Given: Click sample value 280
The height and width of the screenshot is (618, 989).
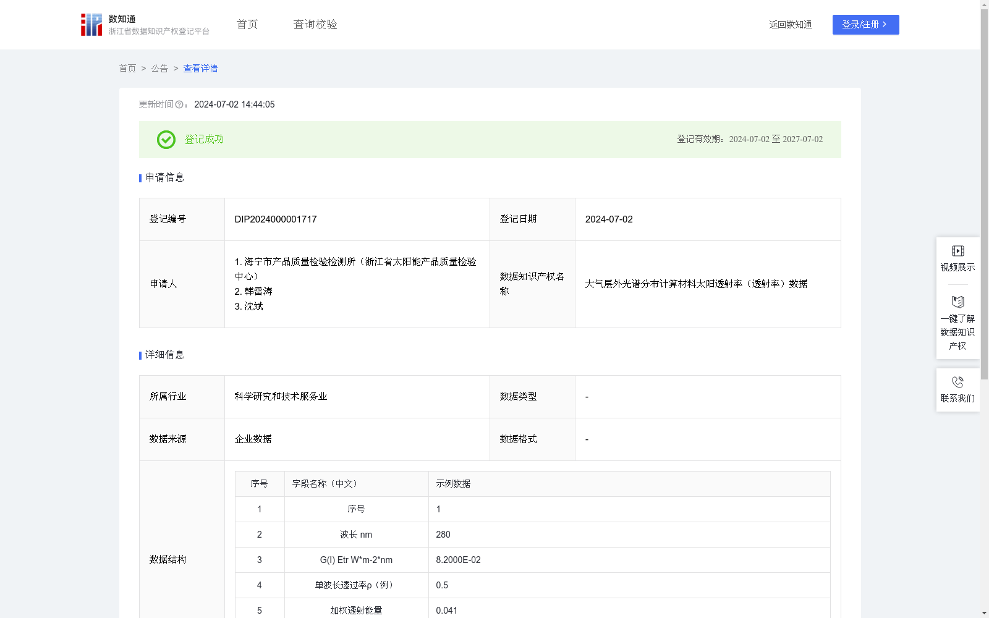Looking at the screenshot, I should 443,535.
